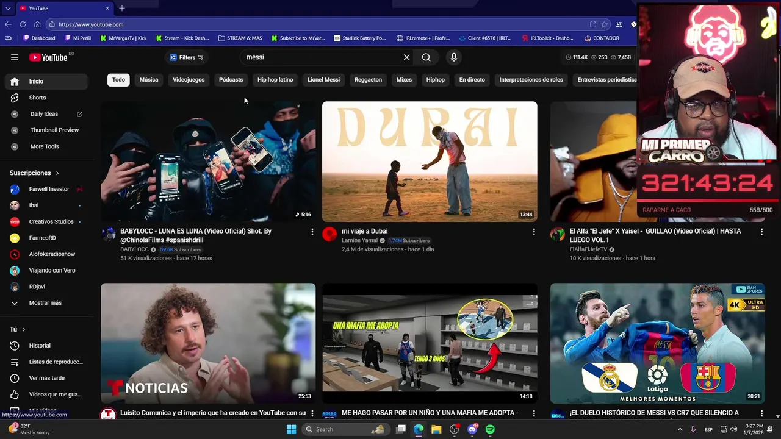Open Farwell Investor channel subscription
This screenshot has width=781, height=439.
click(46, 189)
